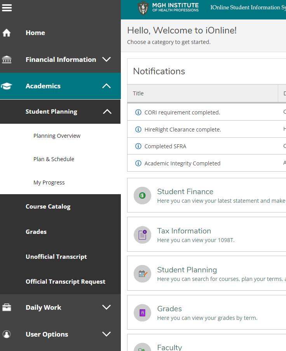Click the Tax Information document icon
Image resolution: width=286 pixels, height=351 pixels.
click(x=142, y=235)
